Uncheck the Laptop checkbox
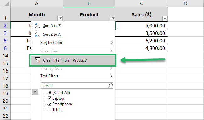The image size is (204, 120). [x=50, y=98]
